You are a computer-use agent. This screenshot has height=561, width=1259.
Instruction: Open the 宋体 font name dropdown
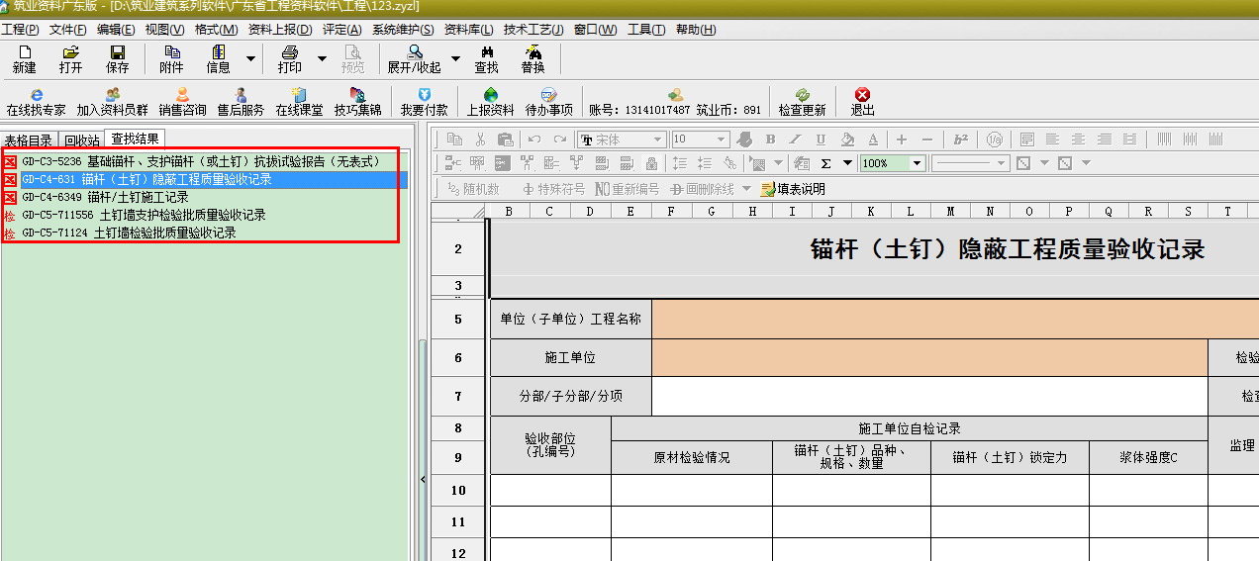pyautogui.click(x=656, y=140)
